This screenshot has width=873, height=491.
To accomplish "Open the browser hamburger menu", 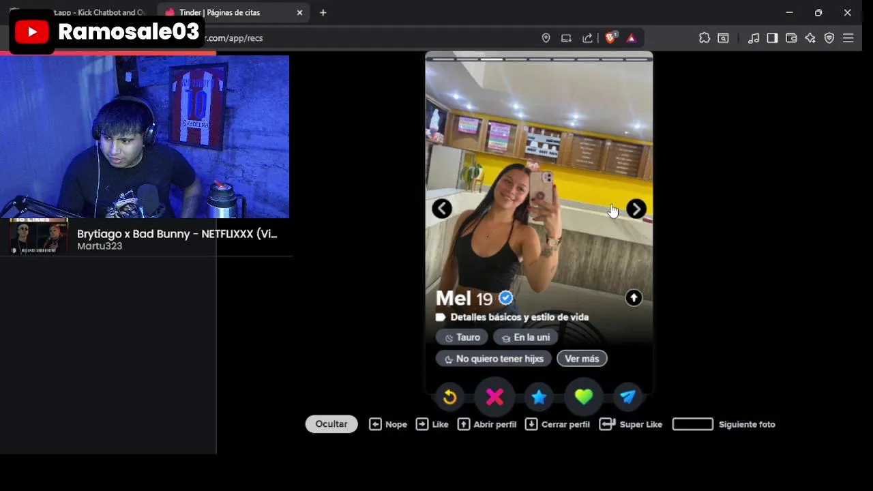I will pos(848,38).
